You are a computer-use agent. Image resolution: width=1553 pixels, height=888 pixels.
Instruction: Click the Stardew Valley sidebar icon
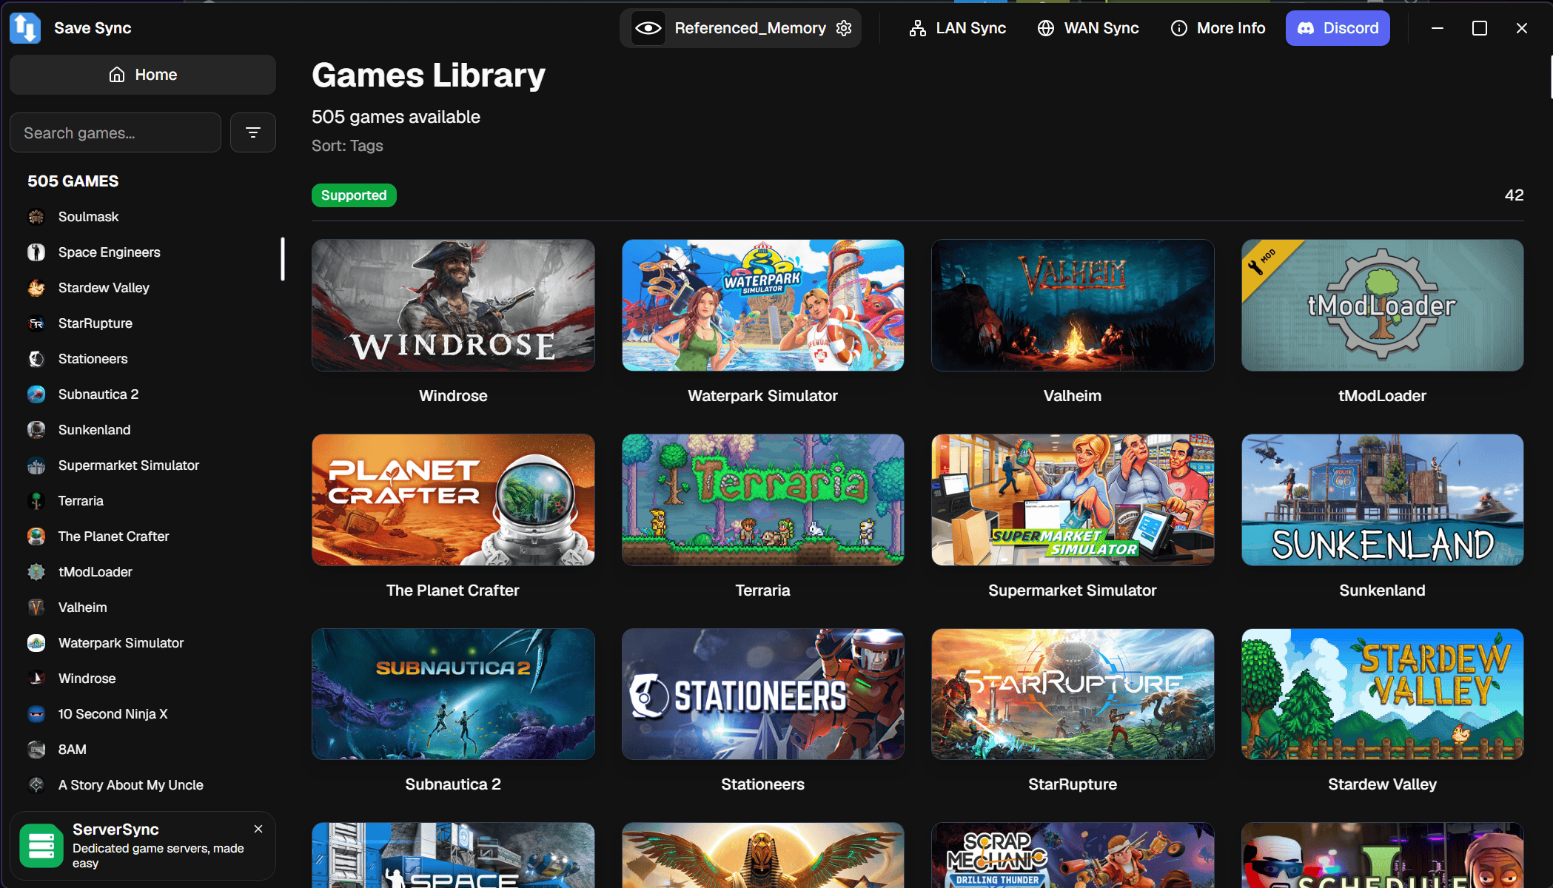tap(36, 288)
